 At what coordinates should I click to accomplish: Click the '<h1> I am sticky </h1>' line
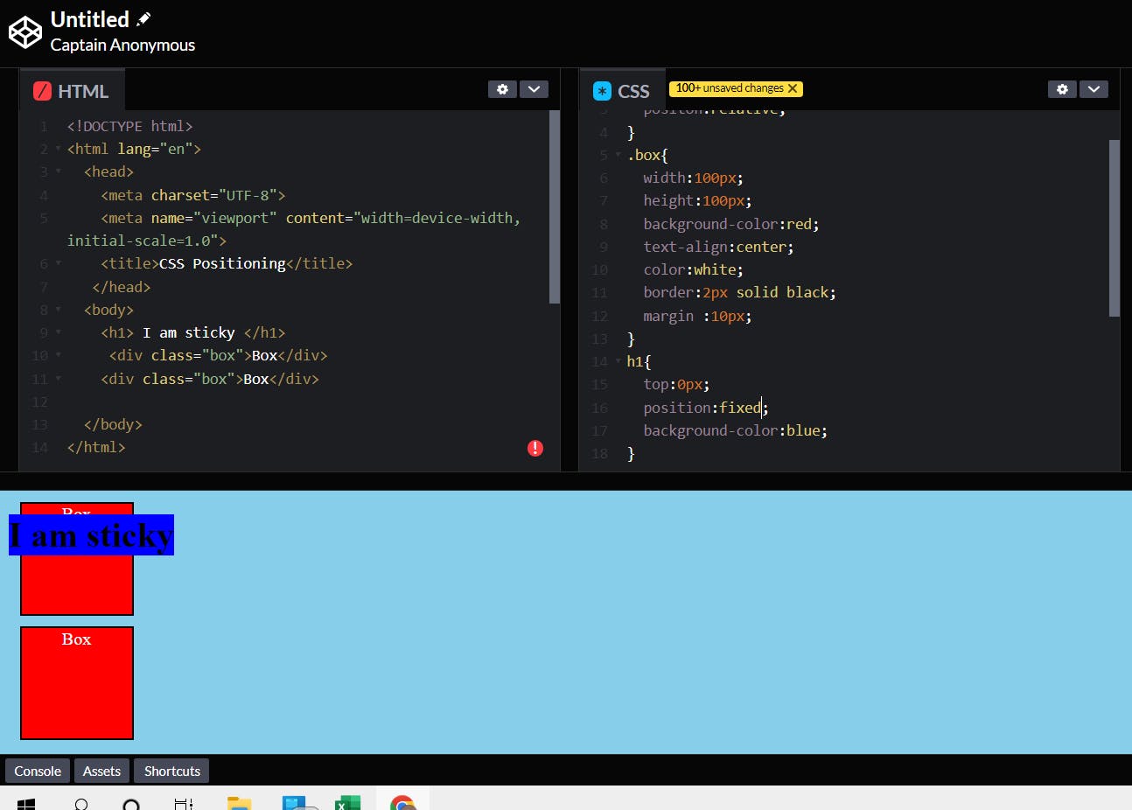[x=193, y=332]
